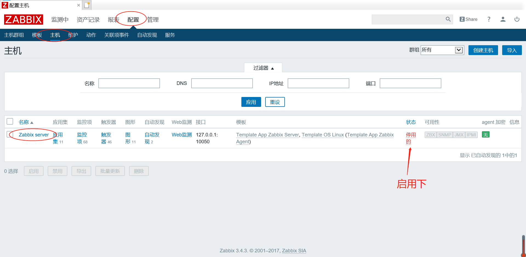This screenshot has height=257, width=526.
Task: Click the 创建主机 button
Action: (x=483, y=50)
